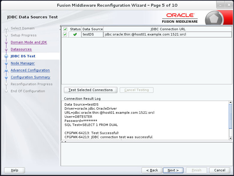
Task: Click Reconfiguration Progress step
Action: click(31, 84)
